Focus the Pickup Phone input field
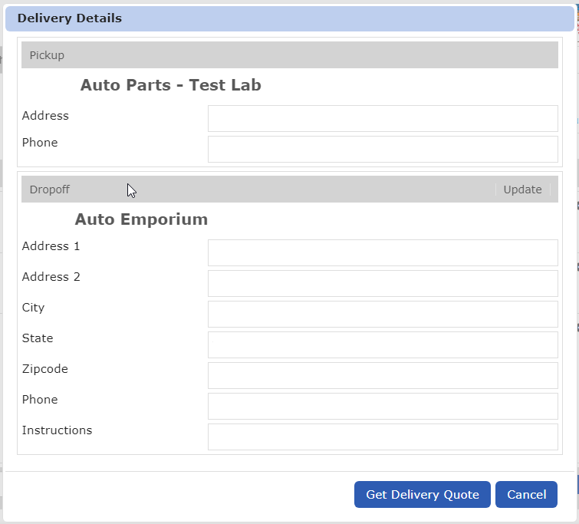579x524 pixels. click(383, 150)
